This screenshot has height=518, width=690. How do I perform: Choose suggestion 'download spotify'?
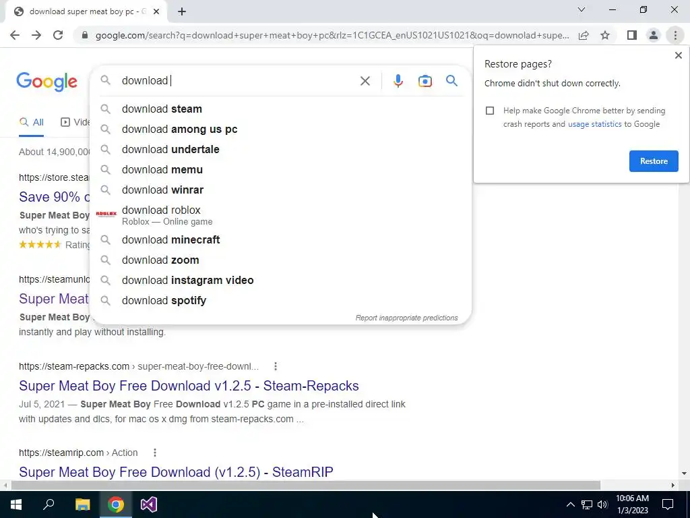point(280,300)
